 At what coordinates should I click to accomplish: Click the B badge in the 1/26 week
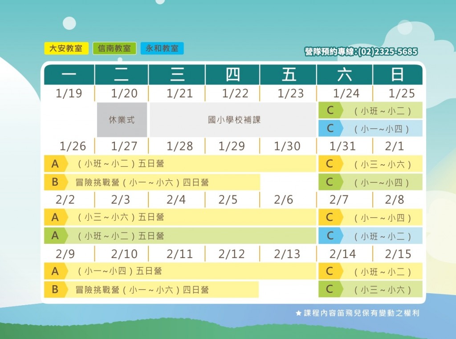[55, 182]
